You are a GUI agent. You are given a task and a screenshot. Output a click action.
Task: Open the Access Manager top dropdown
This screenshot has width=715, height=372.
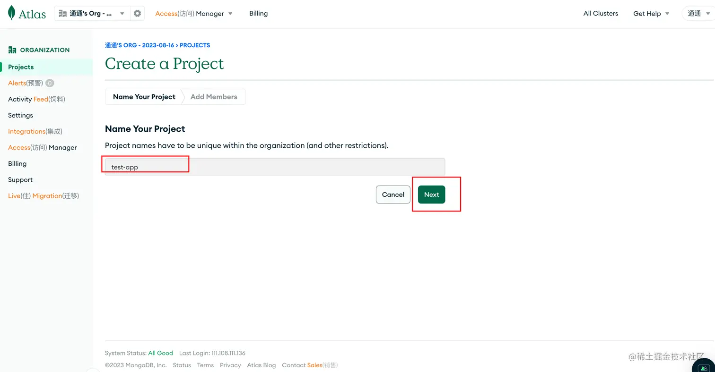pyautogui.click(x=194, y=14)
